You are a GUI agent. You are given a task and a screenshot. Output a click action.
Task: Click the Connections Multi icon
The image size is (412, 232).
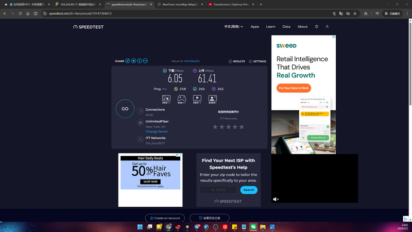[140, 111]
